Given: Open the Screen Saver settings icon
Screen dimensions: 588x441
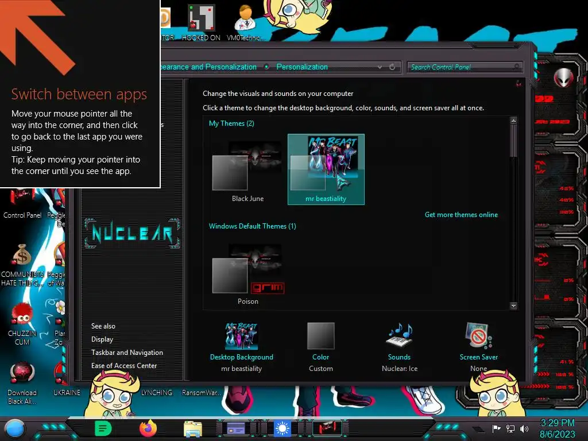Looking at the screenshot, I should coord(478,335).
